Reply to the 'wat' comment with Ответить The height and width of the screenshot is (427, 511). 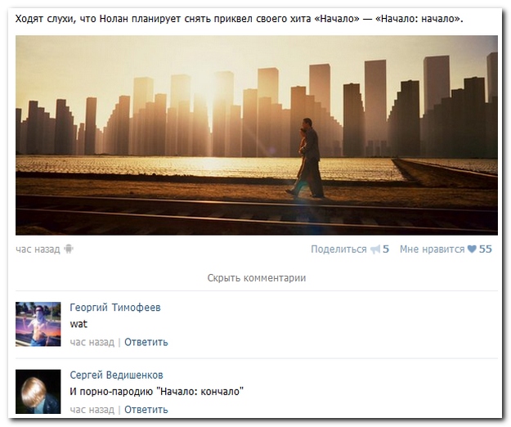click(x=146, y=342)
